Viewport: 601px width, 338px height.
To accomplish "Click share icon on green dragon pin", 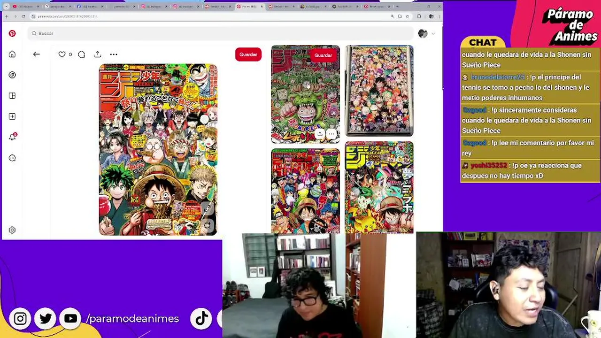I will 319,134.
